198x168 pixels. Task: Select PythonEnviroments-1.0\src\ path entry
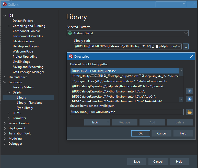point(125,91)
